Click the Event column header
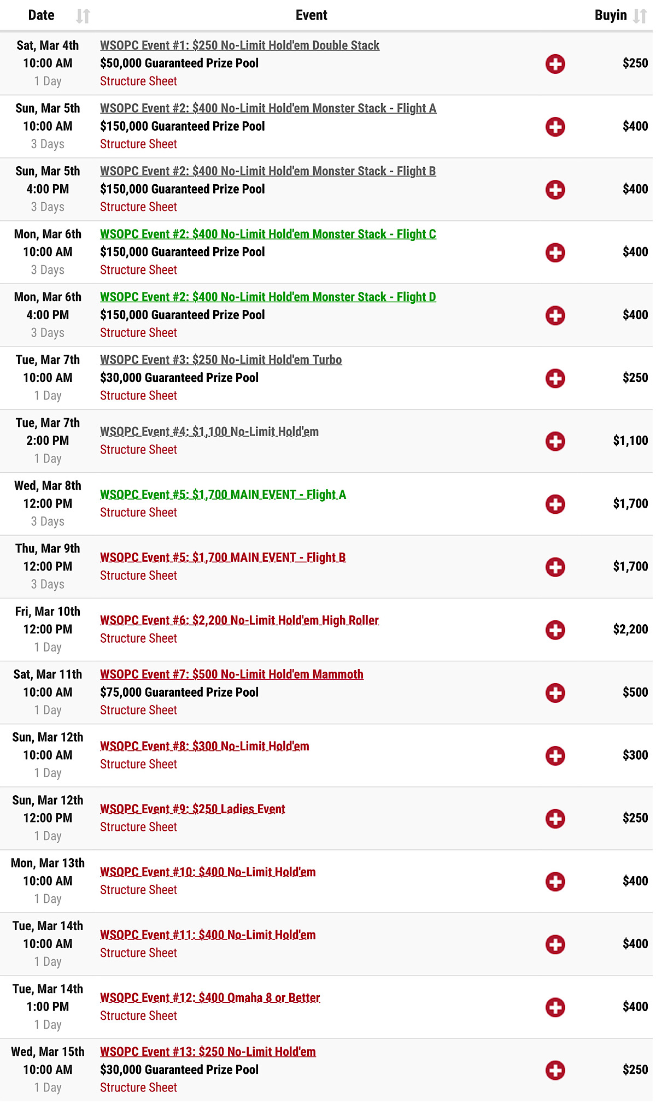Image resolution: width=656 pixels, height=1104 pixels. 312,15
